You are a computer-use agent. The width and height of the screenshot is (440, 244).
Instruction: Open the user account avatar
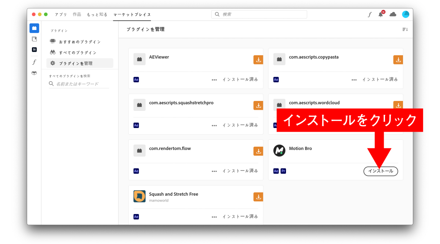(405, 14)
